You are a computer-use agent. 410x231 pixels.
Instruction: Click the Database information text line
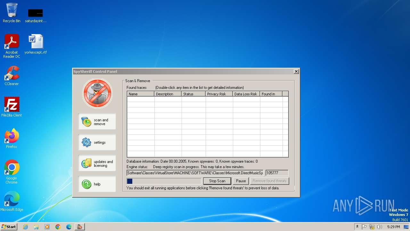(192, 161)
